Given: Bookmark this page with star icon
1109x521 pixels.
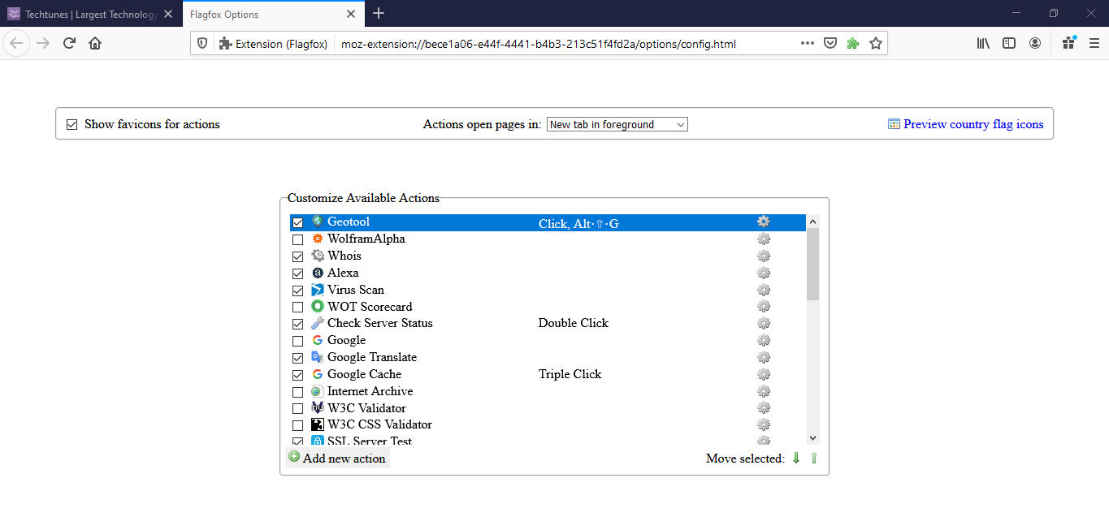Looking at the screenshot, I should 876,44.
